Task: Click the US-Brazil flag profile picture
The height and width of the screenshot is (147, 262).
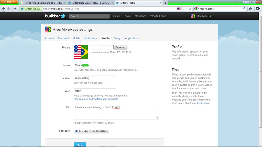Action: 81,52
